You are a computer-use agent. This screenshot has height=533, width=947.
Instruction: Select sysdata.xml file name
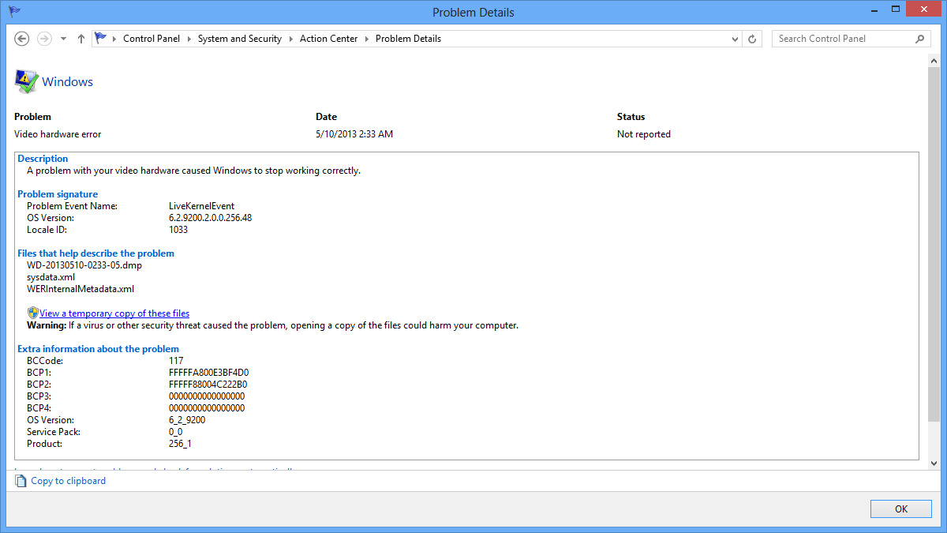51,277
